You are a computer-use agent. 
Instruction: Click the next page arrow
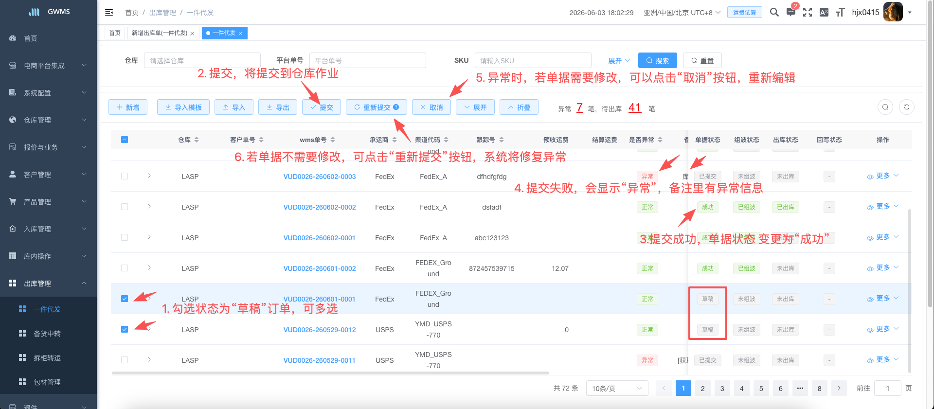[839, 388]
